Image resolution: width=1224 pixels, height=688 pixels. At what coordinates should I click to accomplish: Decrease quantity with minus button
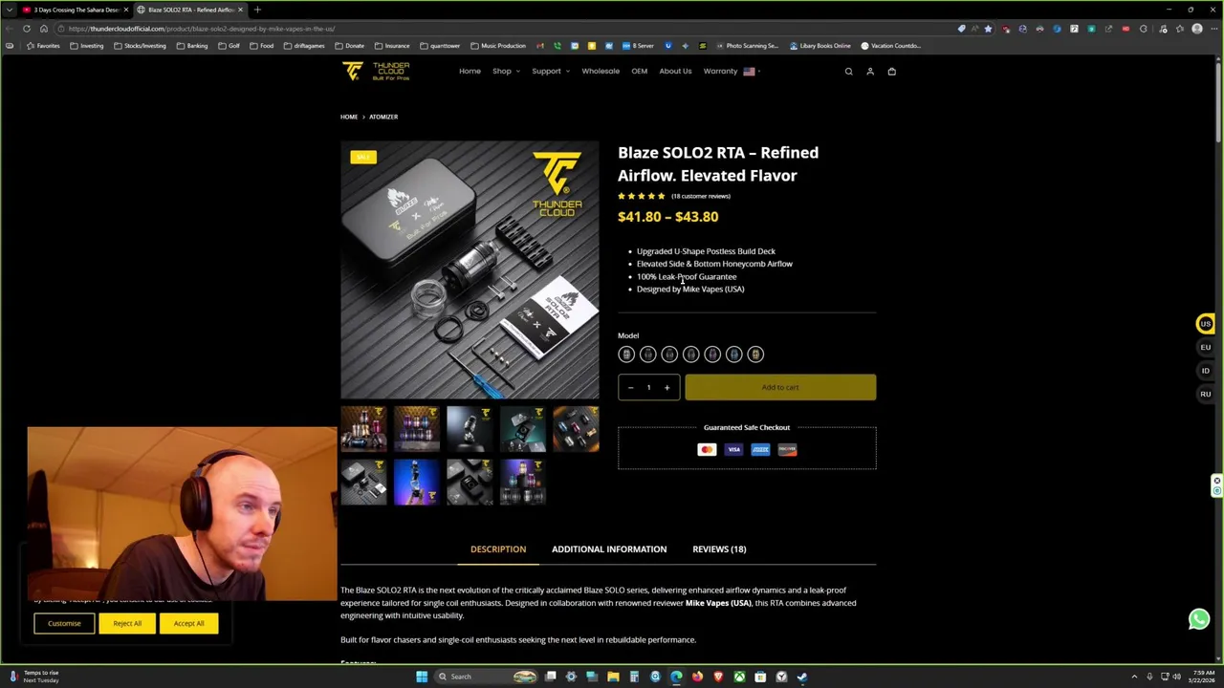tap(630, 388)
